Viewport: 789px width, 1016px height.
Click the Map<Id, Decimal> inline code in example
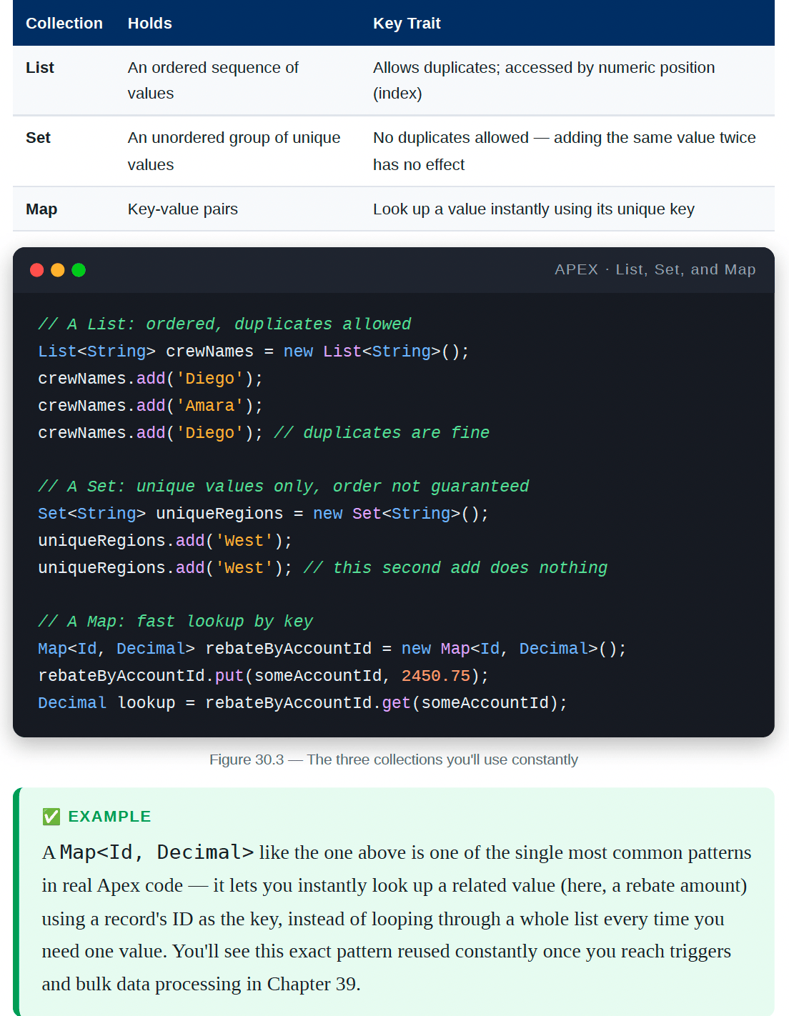[x=157, y=852]
